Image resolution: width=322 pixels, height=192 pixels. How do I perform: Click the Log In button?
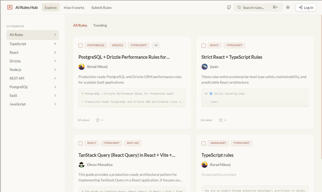pos(306,7)
